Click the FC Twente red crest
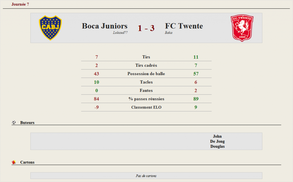This screenshot has width=293, height=182. pos(242,28)
